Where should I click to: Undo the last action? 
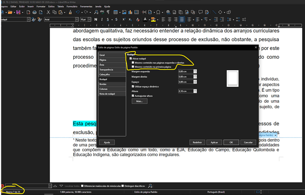tap(78, 12)
